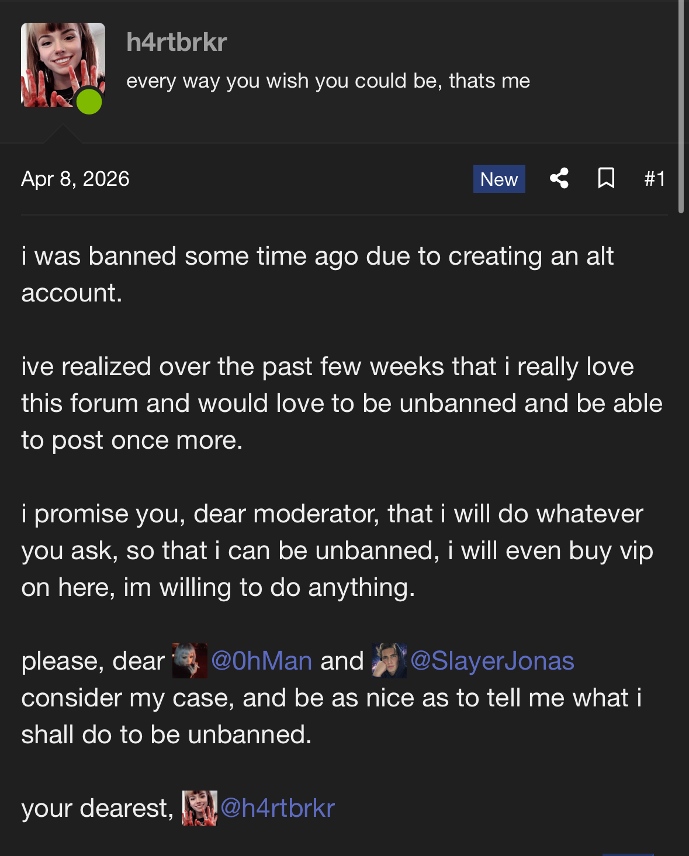Click the h4rtbrkr username heading
The height and width of the screenshot is (856, 689).
point(176,42)
